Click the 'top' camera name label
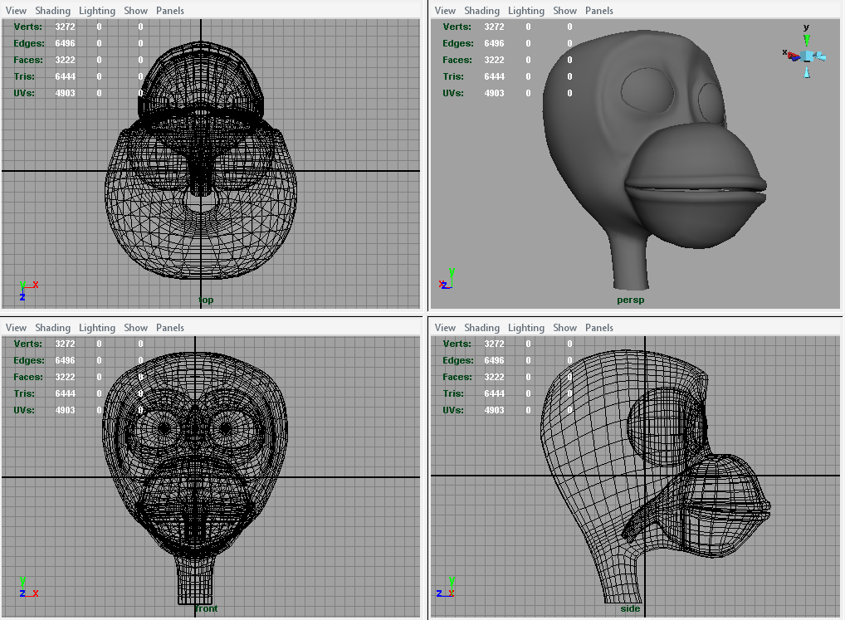This screenshot has width=845, height=620. coord(206,300)
